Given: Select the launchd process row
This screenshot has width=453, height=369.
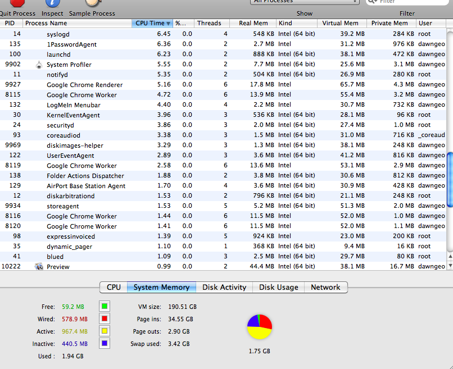Looking at the screenshot, I should [223, 54].
